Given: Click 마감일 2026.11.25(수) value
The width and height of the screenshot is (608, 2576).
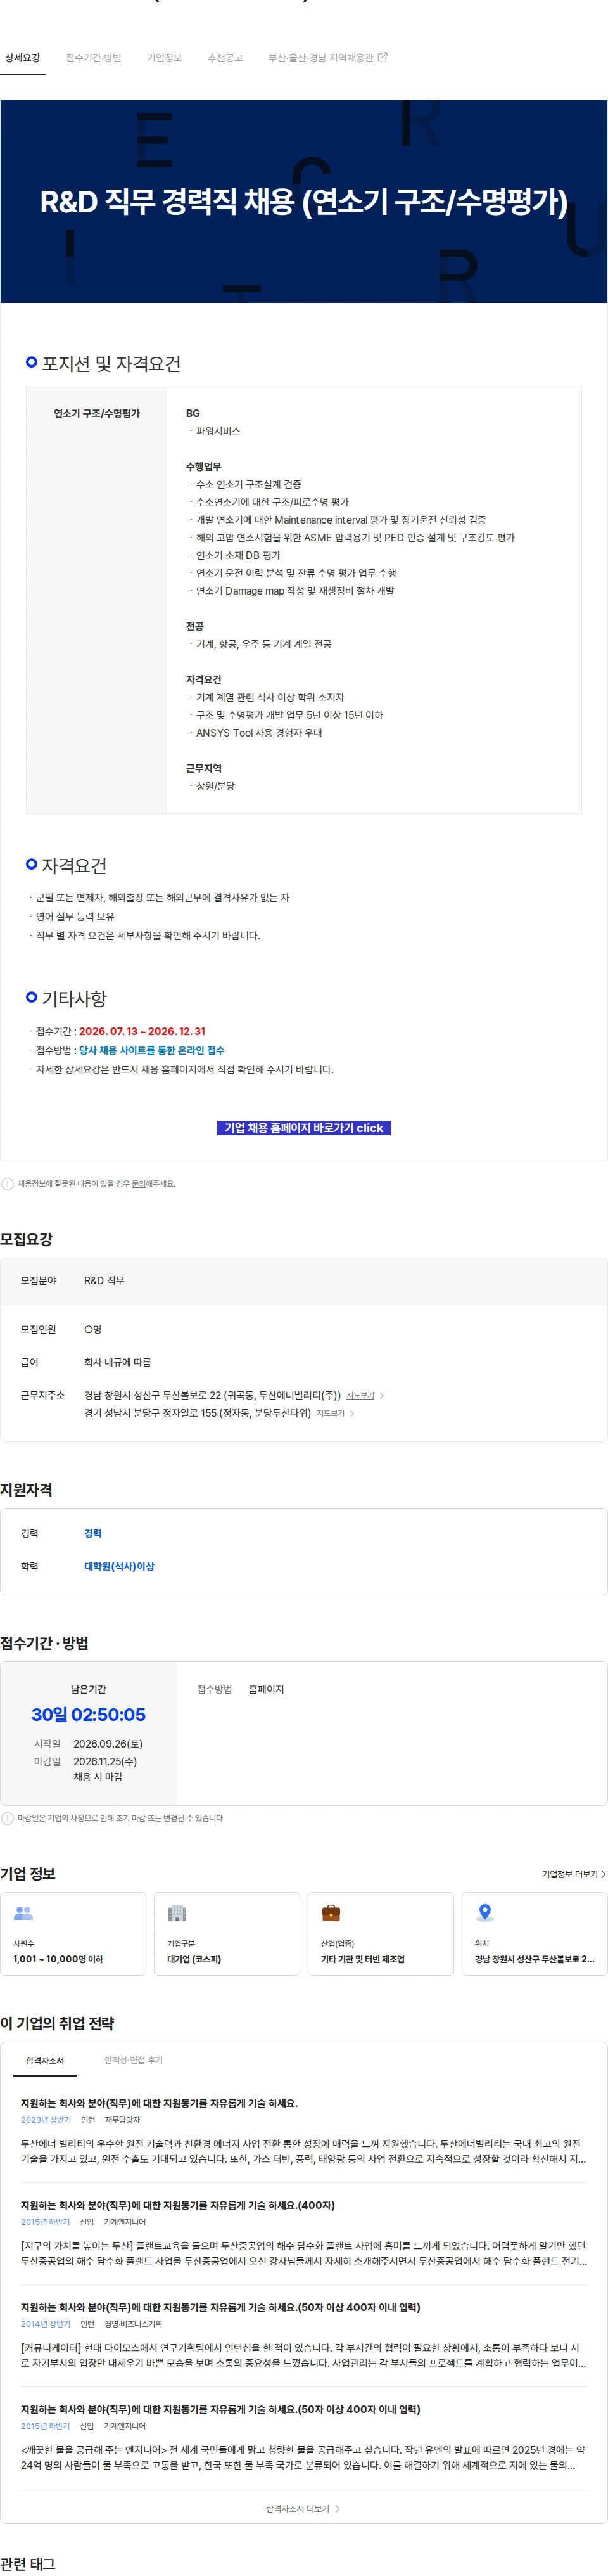Looking at the screenshot, I should 105,1762.
